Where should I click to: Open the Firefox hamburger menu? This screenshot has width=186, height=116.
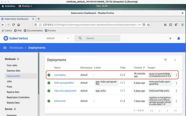(x=183, y=25)
